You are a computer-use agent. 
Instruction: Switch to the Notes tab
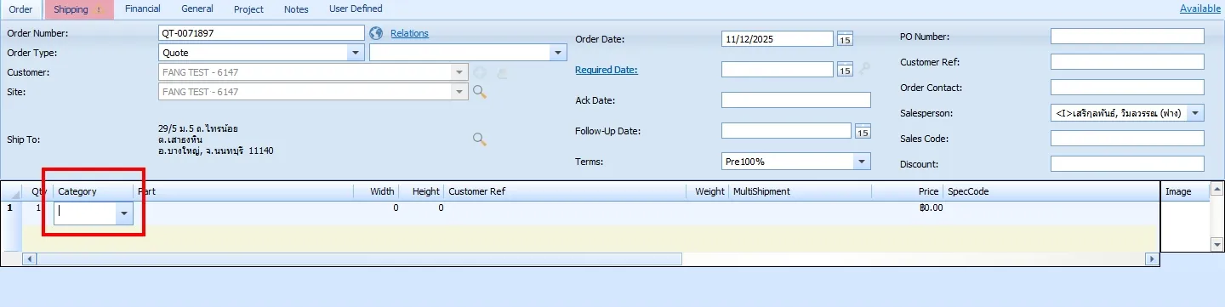click(x=296, y=9)
